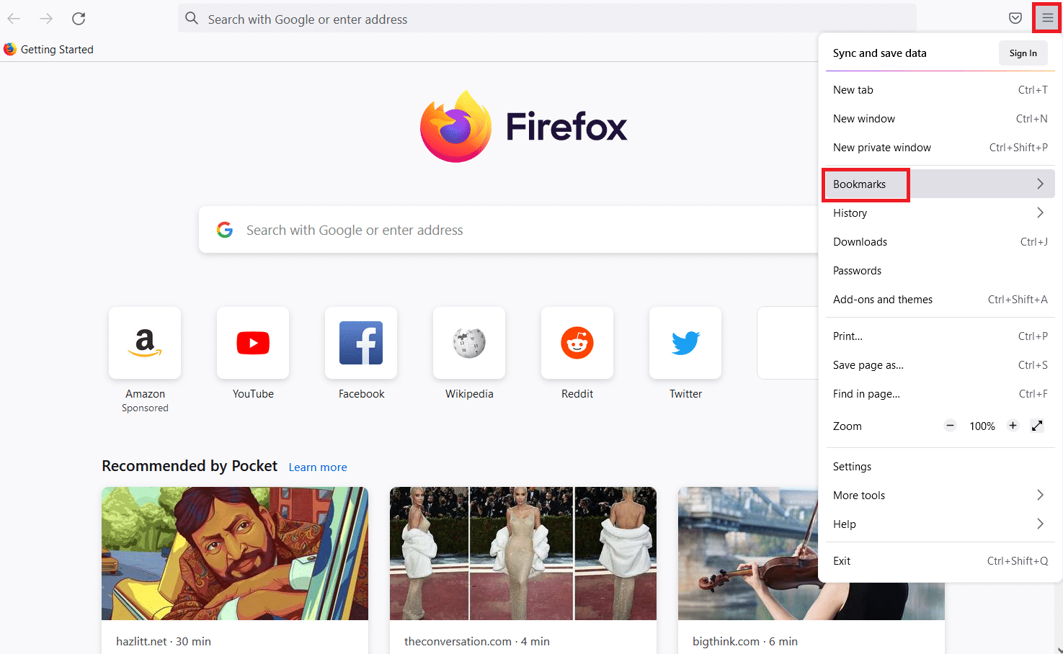Open the theconversation.com story thumbnail
Image resolution: width=1063 pixels, height=654 pixels.
click(x=523, y=553)
